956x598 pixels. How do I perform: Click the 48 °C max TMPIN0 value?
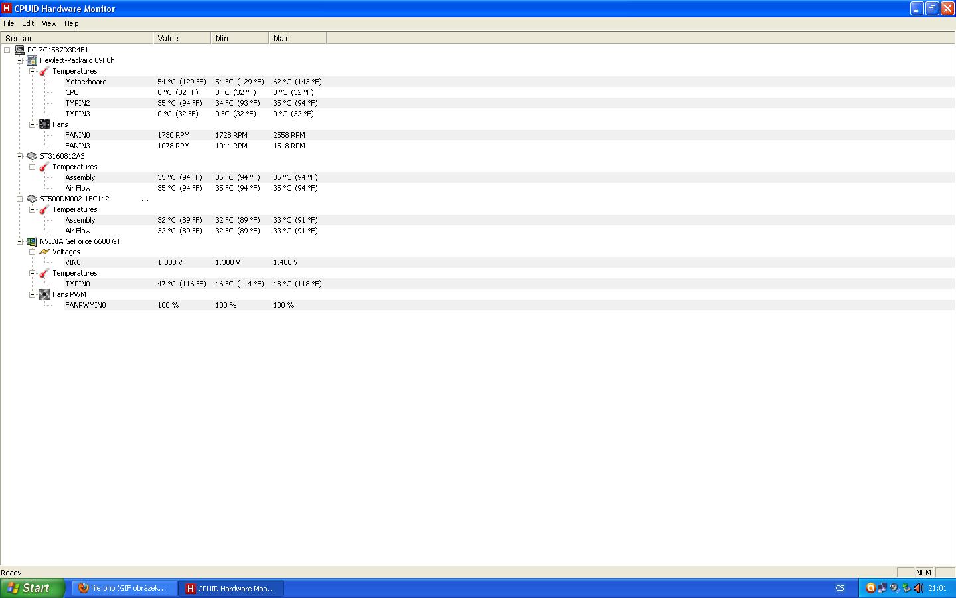pyautogui.click(x=297, y=284)
